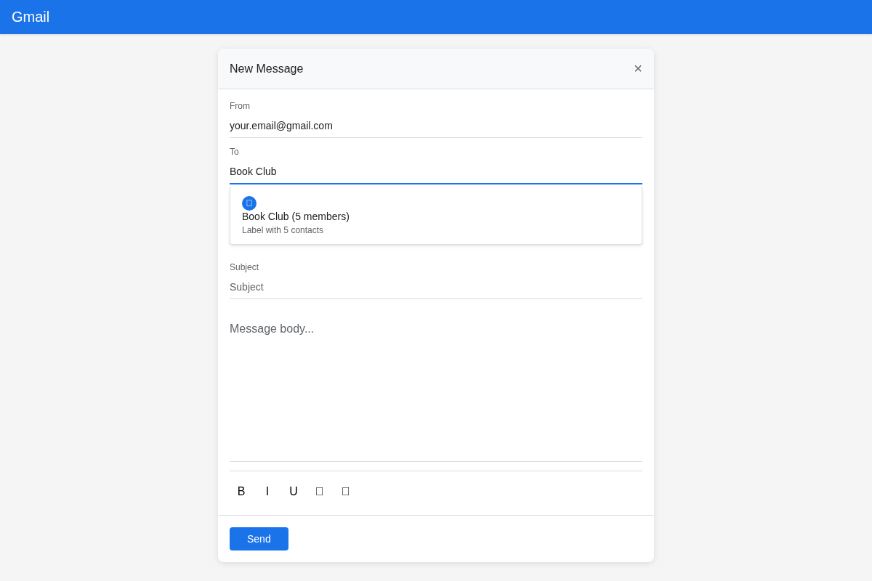Select the Bold formatting icon
This screenshot has width=872, height=581.
coord(241,491)
